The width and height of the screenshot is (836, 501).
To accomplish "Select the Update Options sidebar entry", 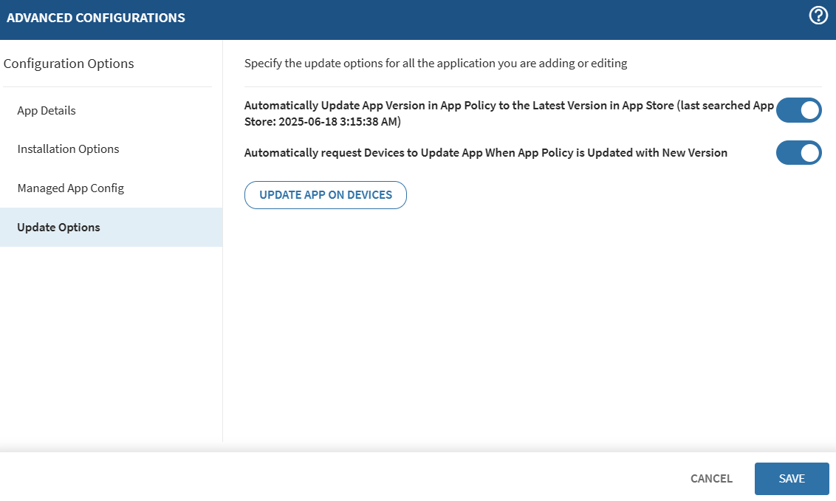I will (58, 227).
